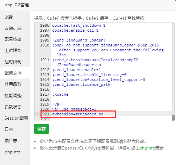Click empty line 1916 in editor
This screenshot has height=165, width=176.
click(x=111, y=89)
